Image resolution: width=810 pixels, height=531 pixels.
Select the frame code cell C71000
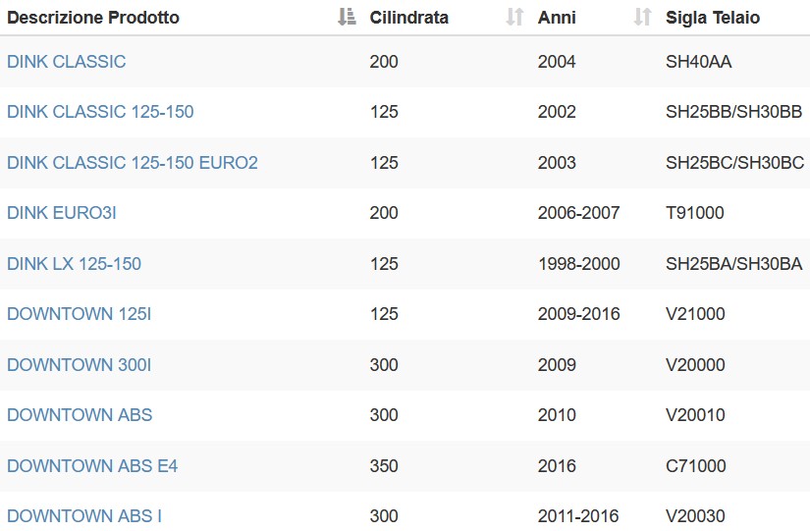pyautogui.click(x=696, y=466)
